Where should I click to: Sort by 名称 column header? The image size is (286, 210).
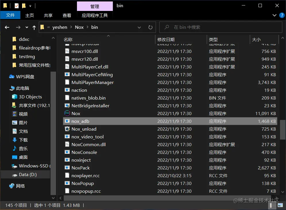(68, 39)
